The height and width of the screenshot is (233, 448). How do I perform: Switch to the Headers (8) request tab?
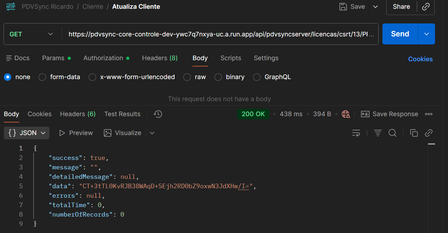point(159,58)
